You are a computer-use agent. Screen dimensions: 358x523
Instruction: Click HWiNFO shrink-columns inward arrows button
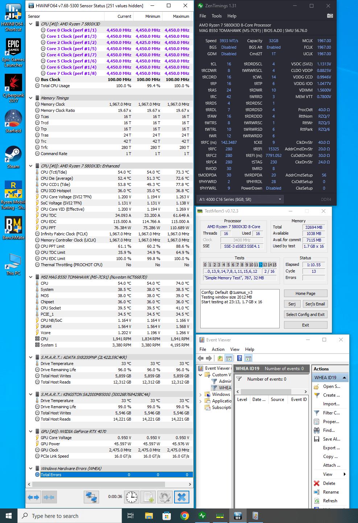pyautogui.click(x=49, y=497)
